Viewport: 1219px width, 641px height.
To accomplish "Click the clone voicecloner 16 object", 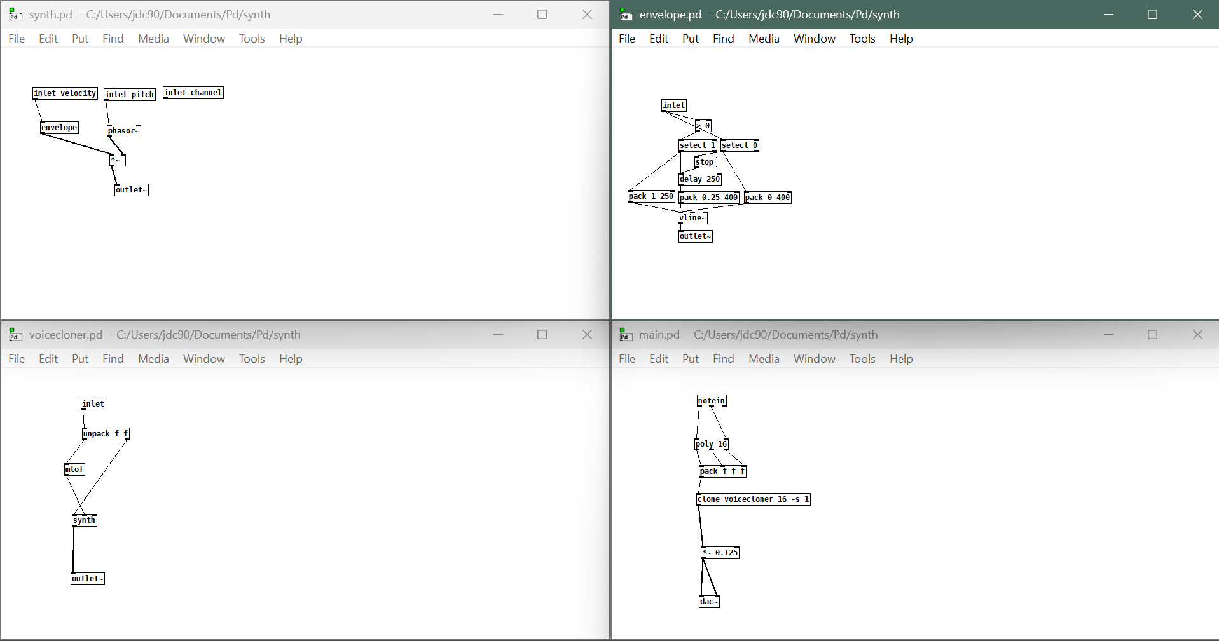I will click(x=752, y=499).
